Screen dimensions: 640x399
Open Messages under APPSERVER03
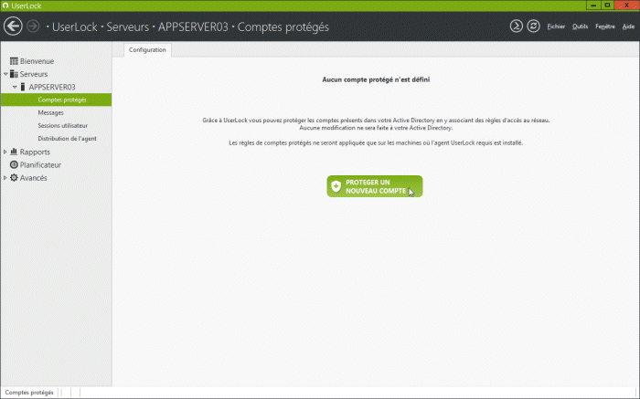50,113
